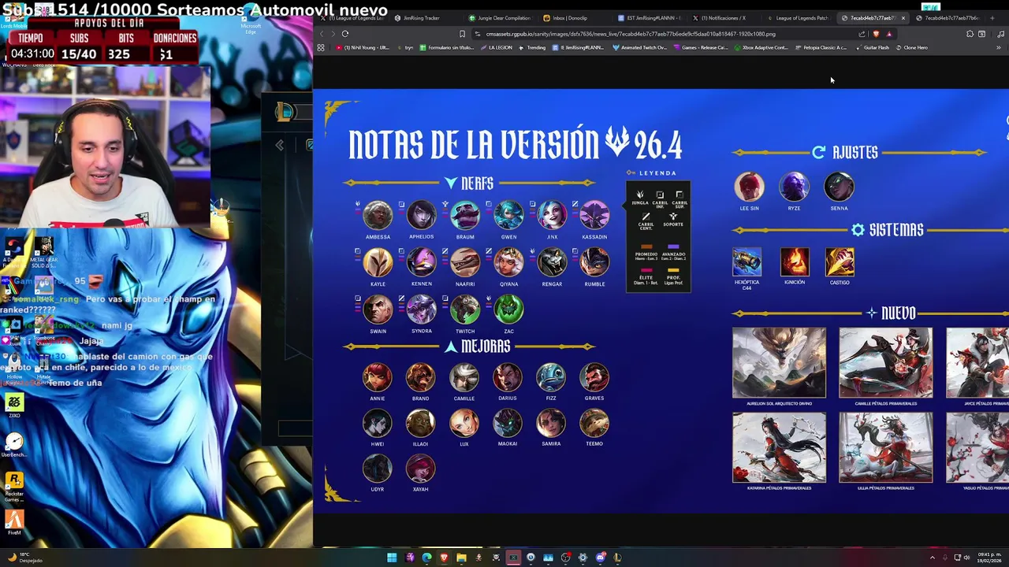Open the Windows Start menu
The width and height of the screenshot is (1009, 567).
[392, 558]
